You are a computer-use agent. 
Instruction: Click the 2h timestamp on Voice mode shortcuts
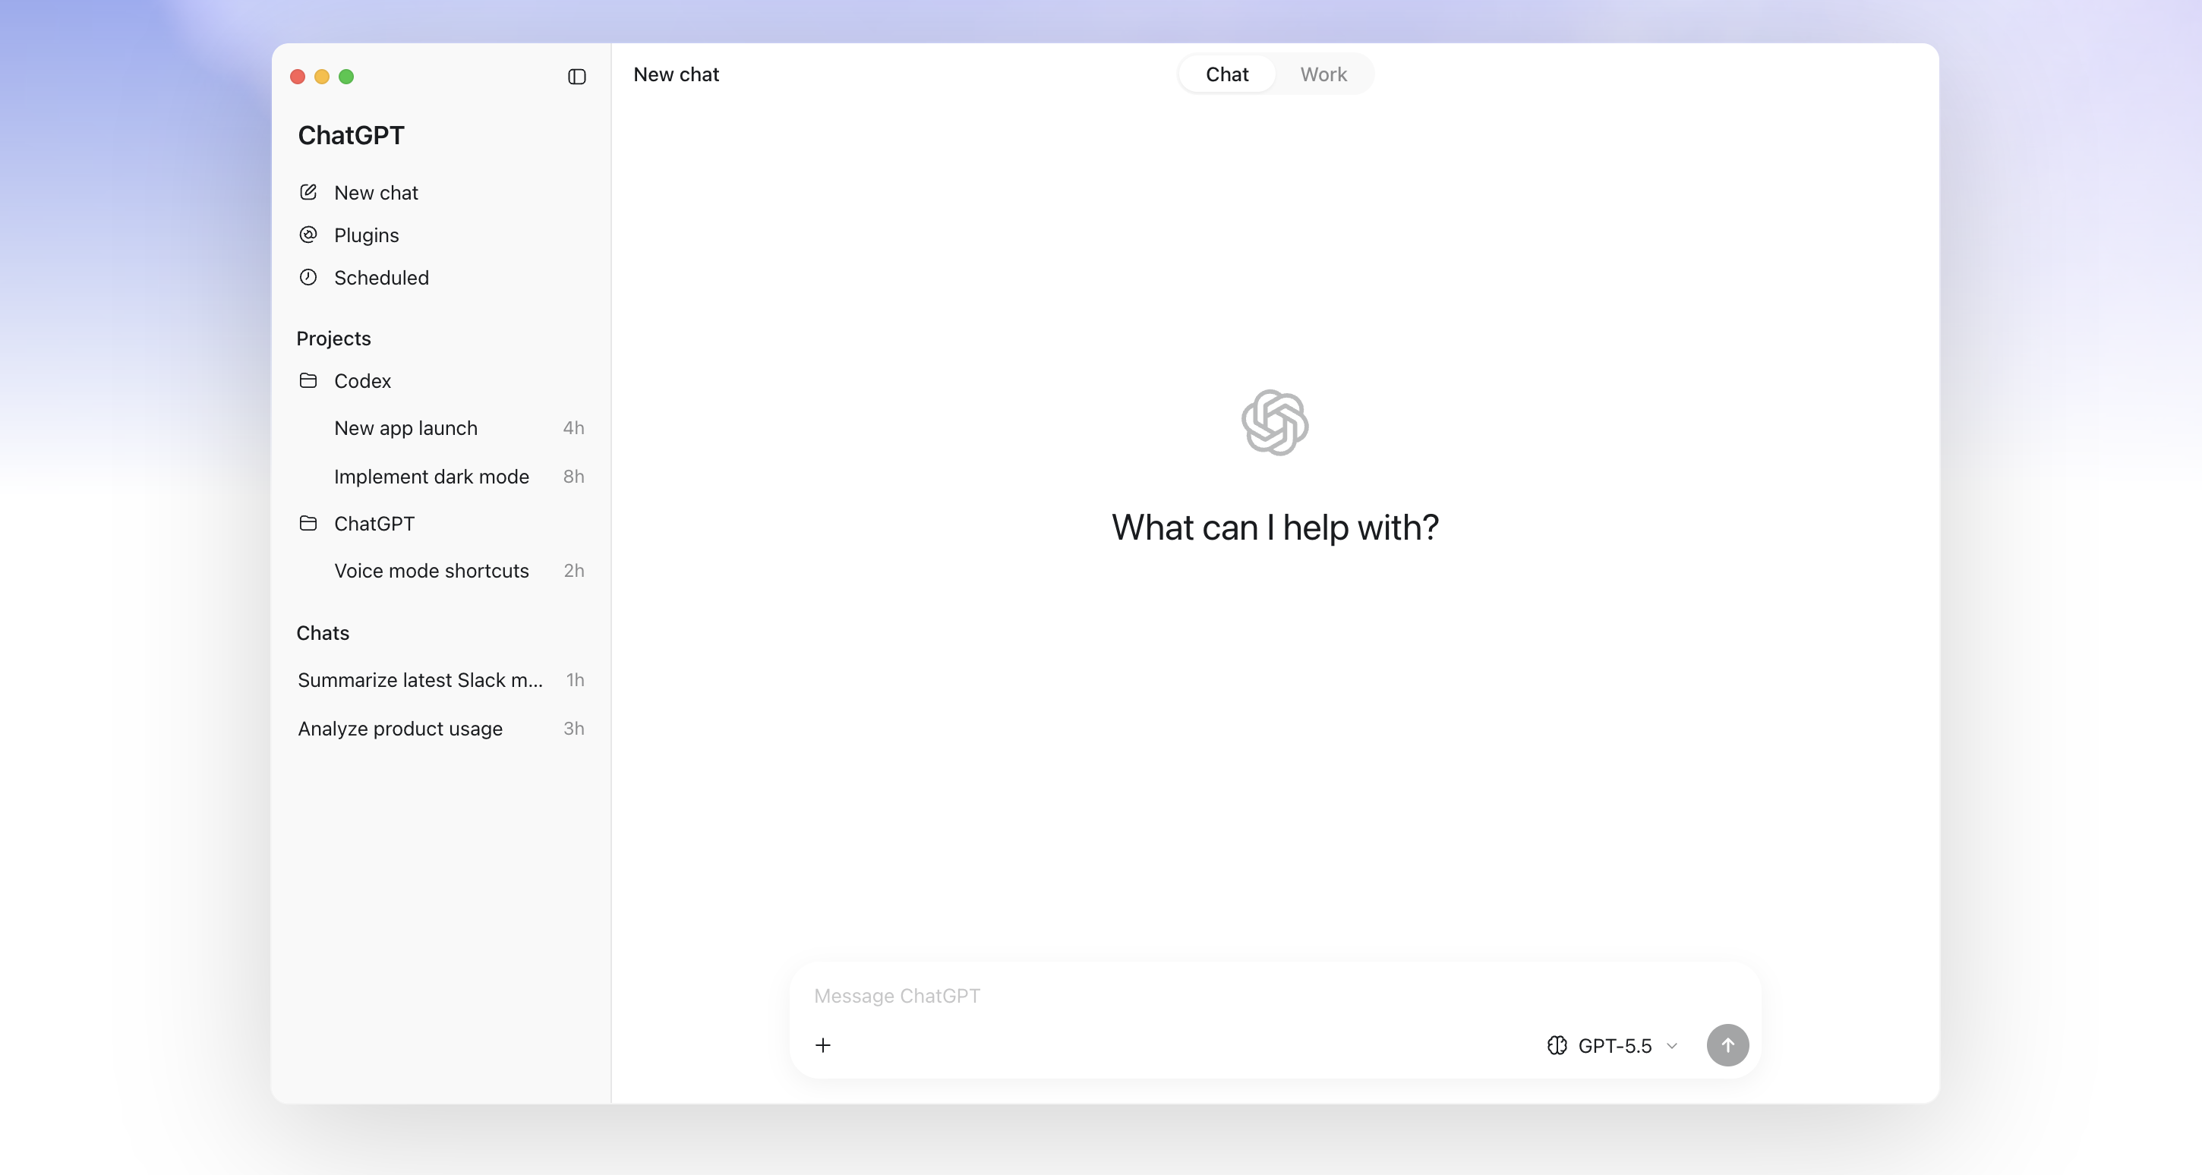(x=573, y=571)
